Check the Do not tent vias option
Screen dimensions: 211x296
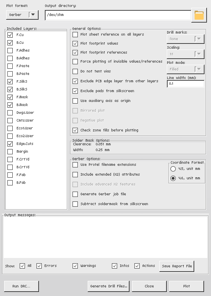[75, 71]
